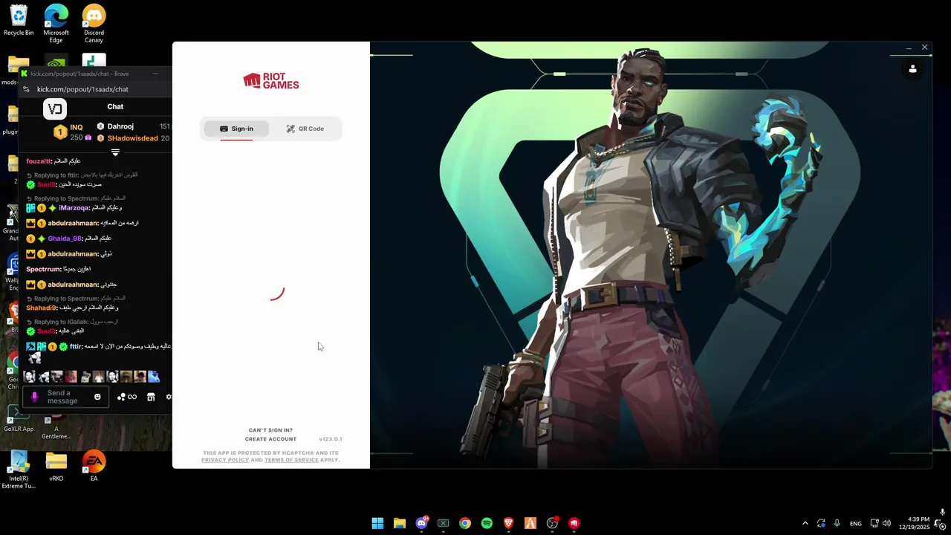
Task: Click the version number v123.0.1
Action: coord(331,439)
